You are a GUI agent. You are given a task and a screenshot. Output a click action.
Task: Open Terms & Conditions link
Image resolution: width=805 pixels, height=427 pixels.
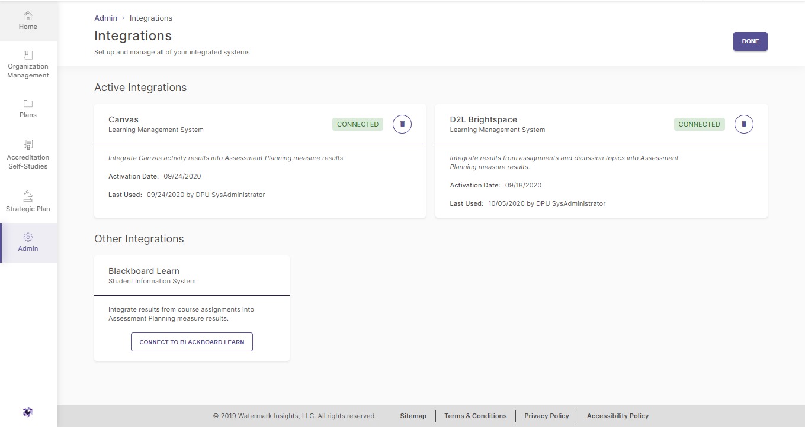coord(475,416)
